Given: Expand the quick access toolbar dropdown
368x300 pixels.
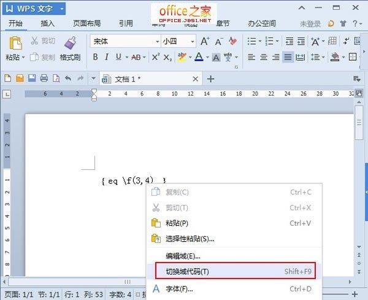Looking at the screenshot, I should (93, 78).
